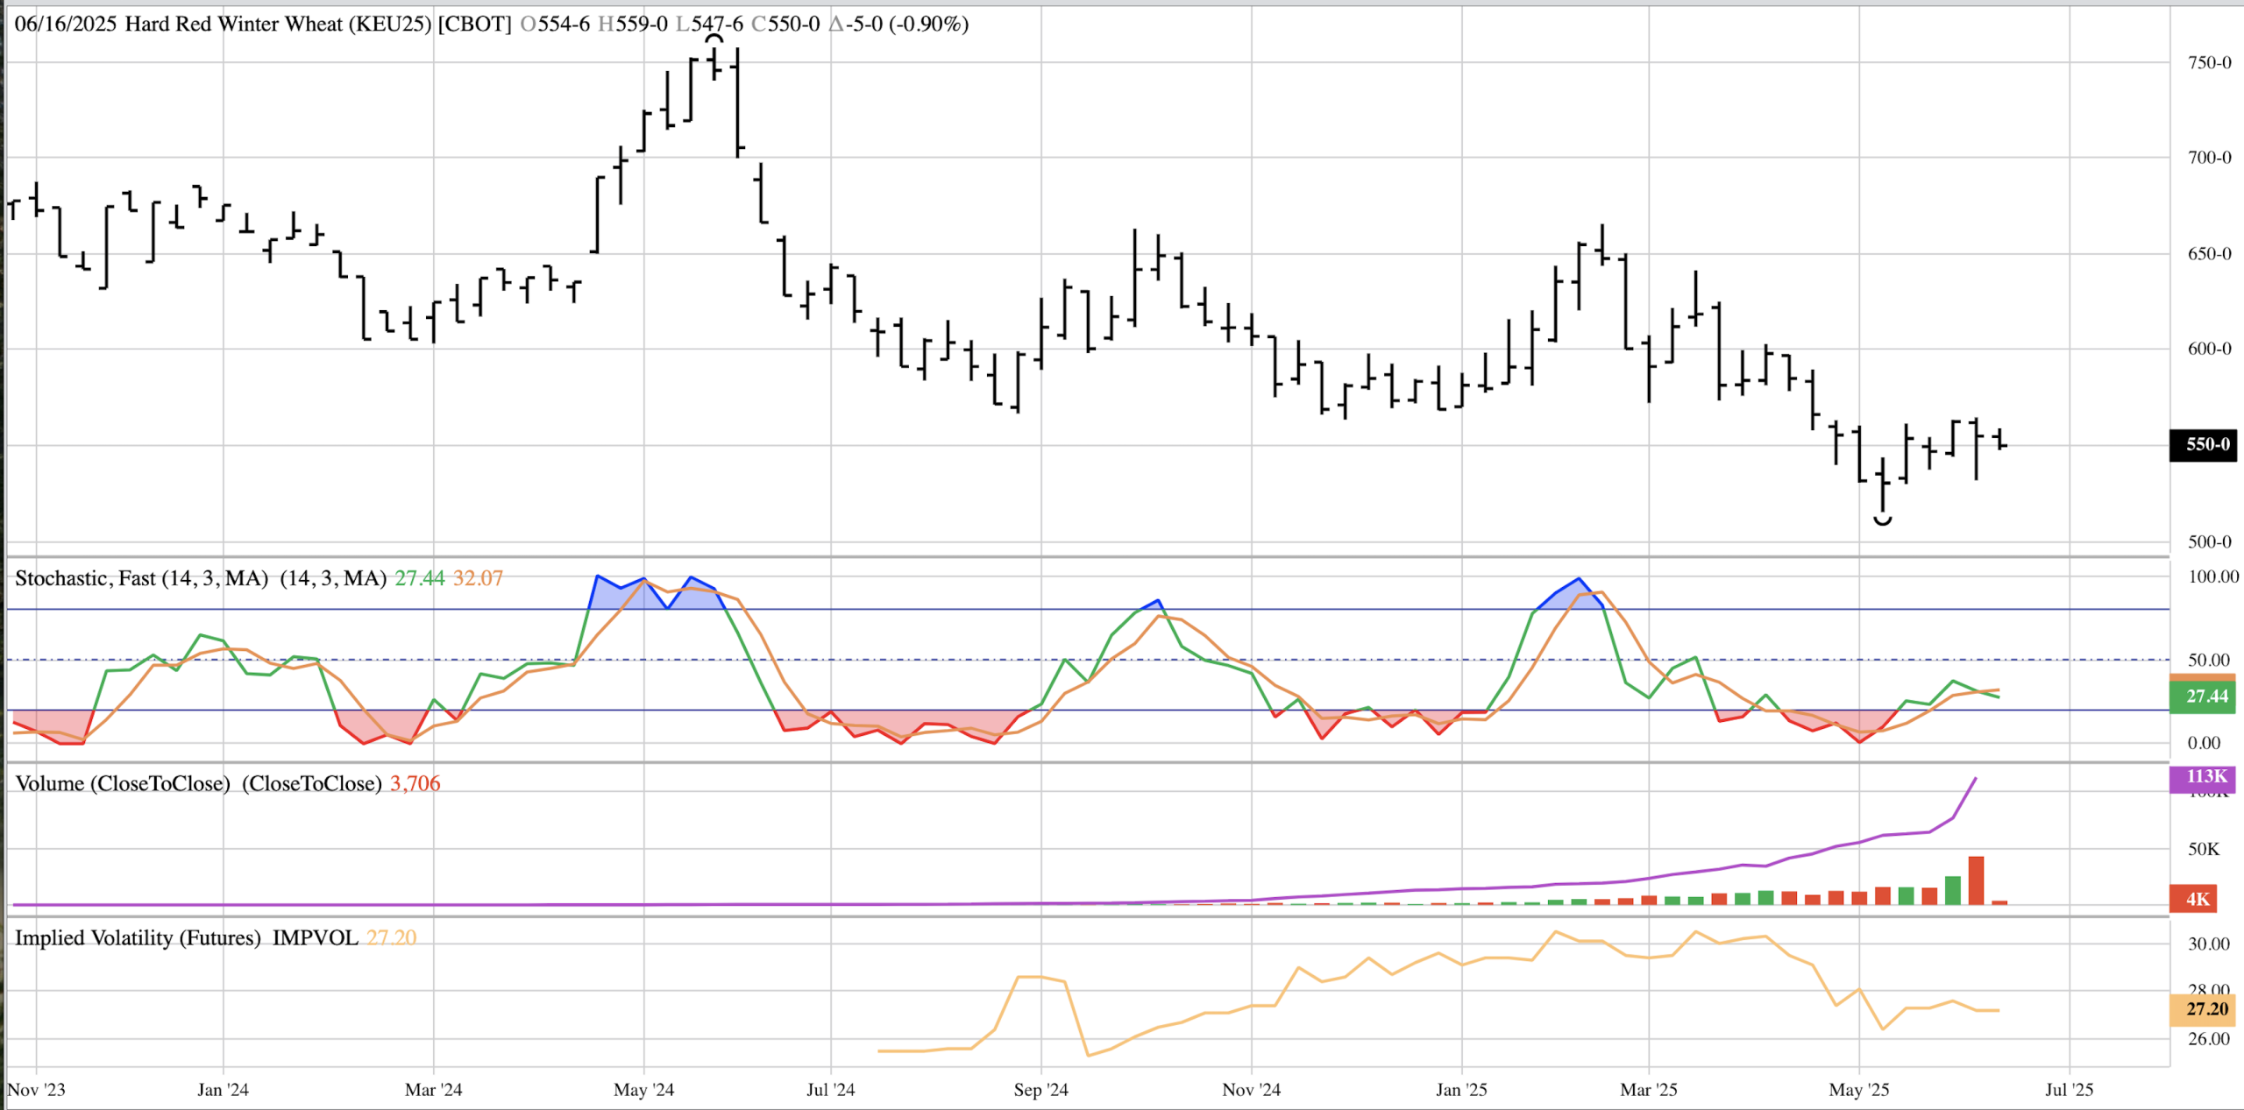Click the orange 32.07 stochastic value

tap(478, 578)
